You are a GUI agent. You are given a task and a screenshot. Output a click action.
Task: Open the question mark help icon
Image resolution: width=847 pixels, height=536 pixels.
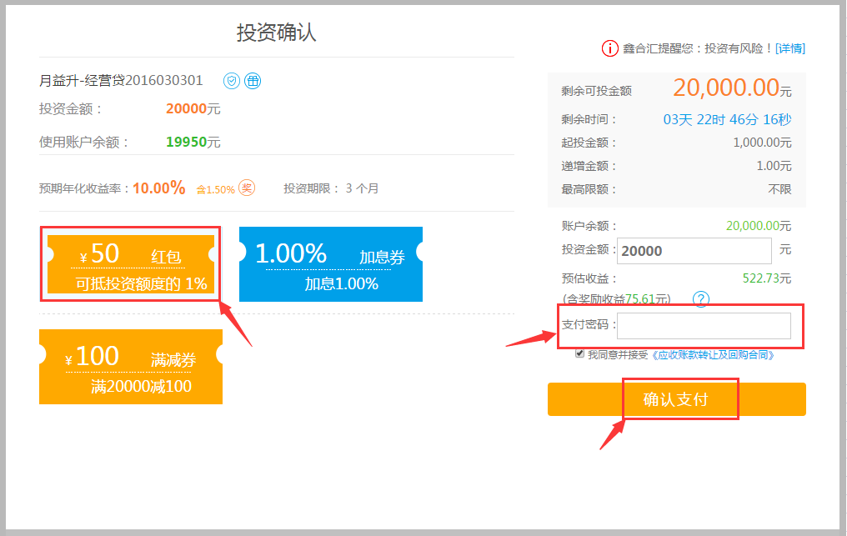pos(701,298)
